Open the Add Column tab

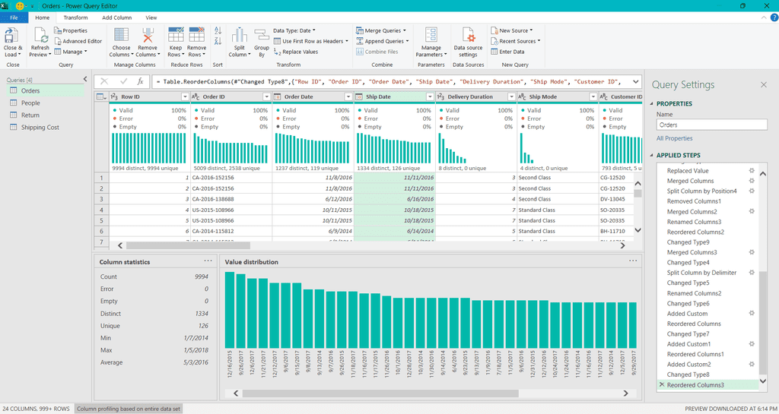click(116, 17)
